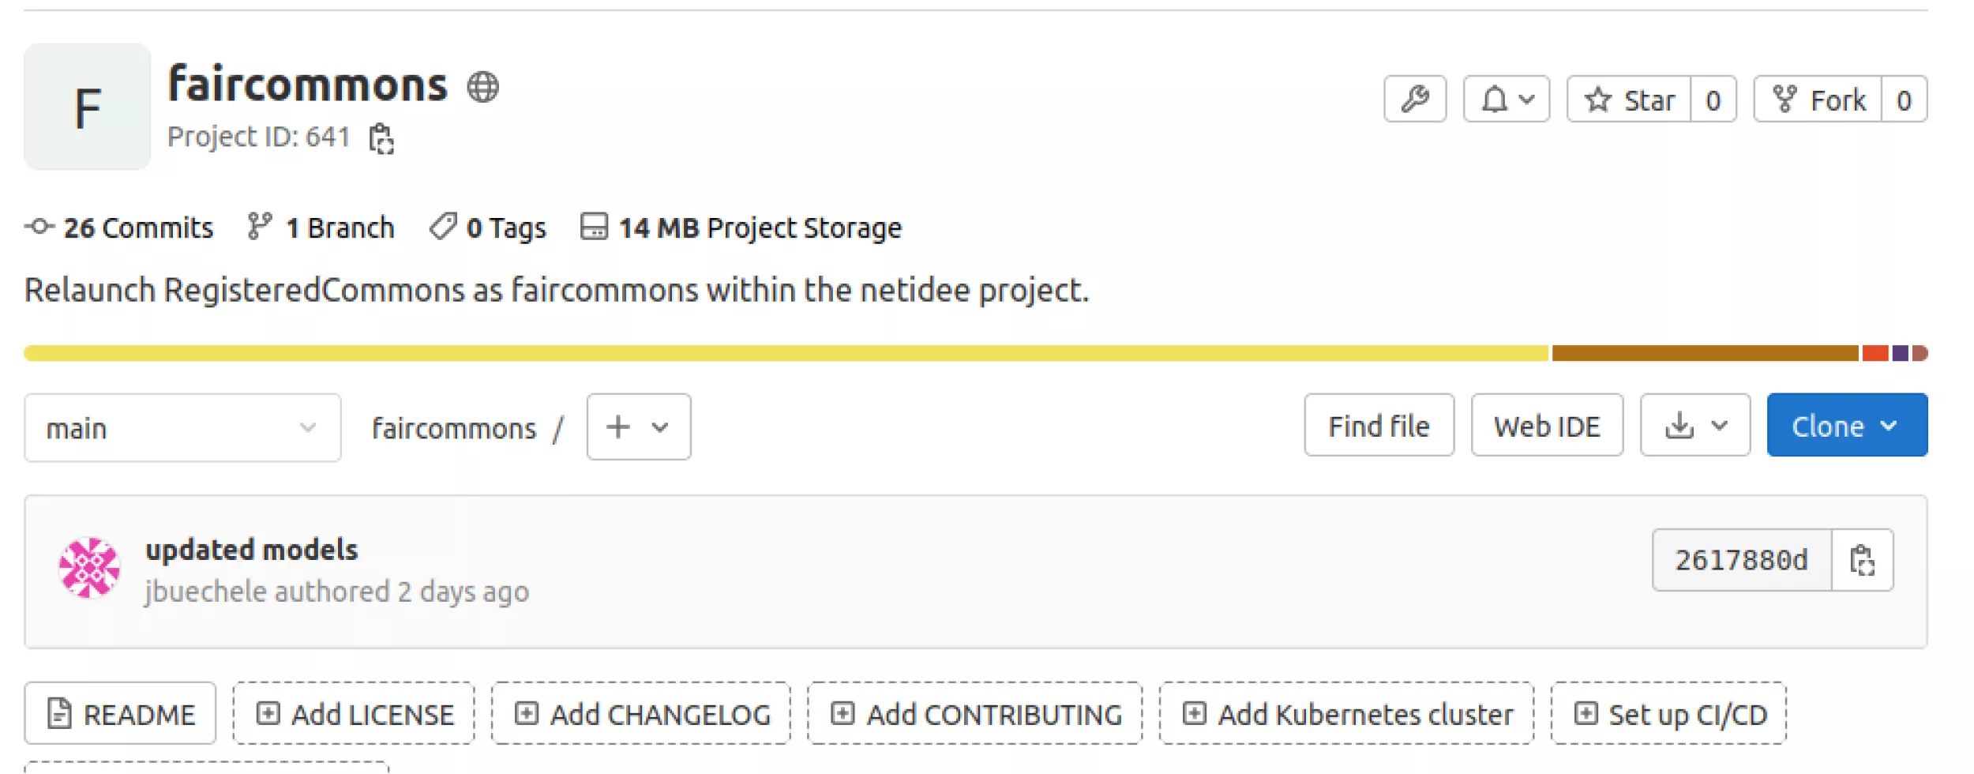Launch the Web IDE
Screen dimensions: 1974x774
[x=1546, y=426]
